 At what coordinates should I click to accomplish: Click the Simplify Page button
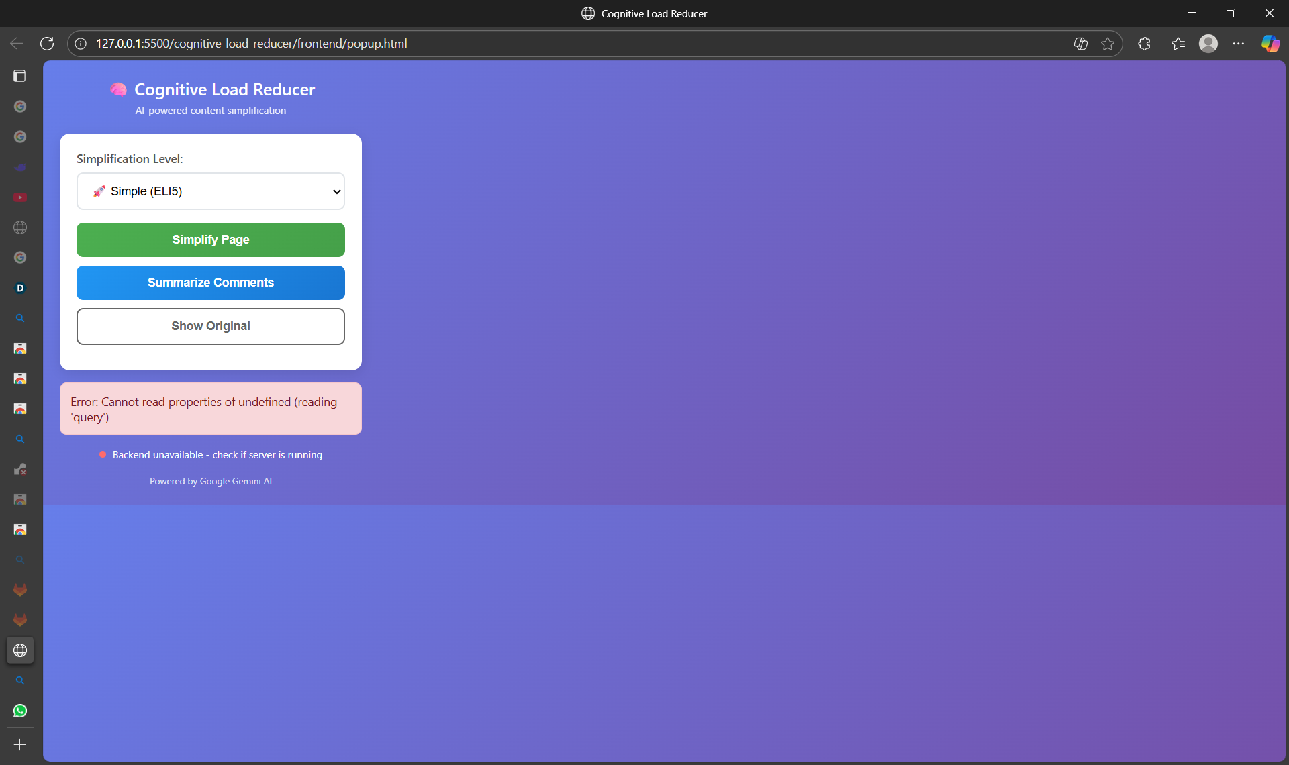tap(211, 240)
